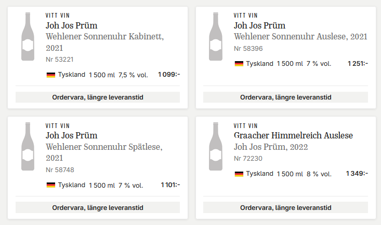
Task: Open Wehlener Sonnenuhr Spätlese, 2021 product
Action: [x=104, y=152]
